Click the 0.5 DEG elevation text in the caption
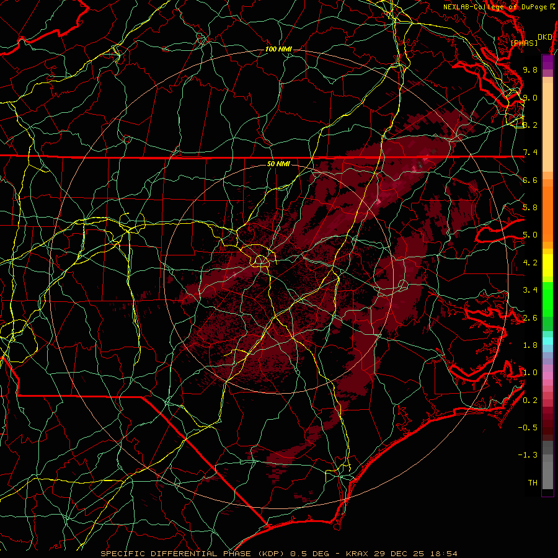The width and height of the screenshot is (558, 558). click(312, 554)
